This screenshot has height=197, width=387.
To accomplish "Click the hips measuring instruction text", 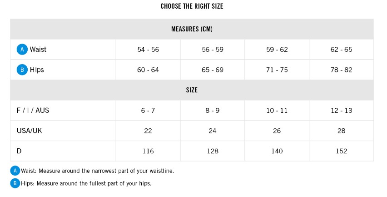I will 86,183.
